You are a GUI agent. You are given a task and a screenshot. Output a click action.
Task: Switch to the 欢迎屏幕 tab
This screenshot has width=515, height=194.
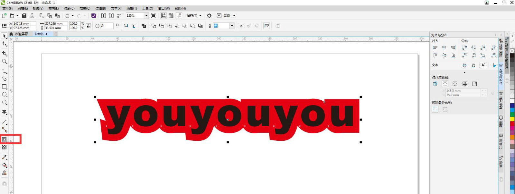(21, 34)
